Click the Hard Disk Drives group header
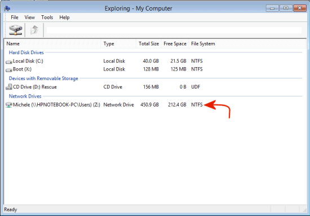The width and height of the screenshot is (310, 216). 26,52
